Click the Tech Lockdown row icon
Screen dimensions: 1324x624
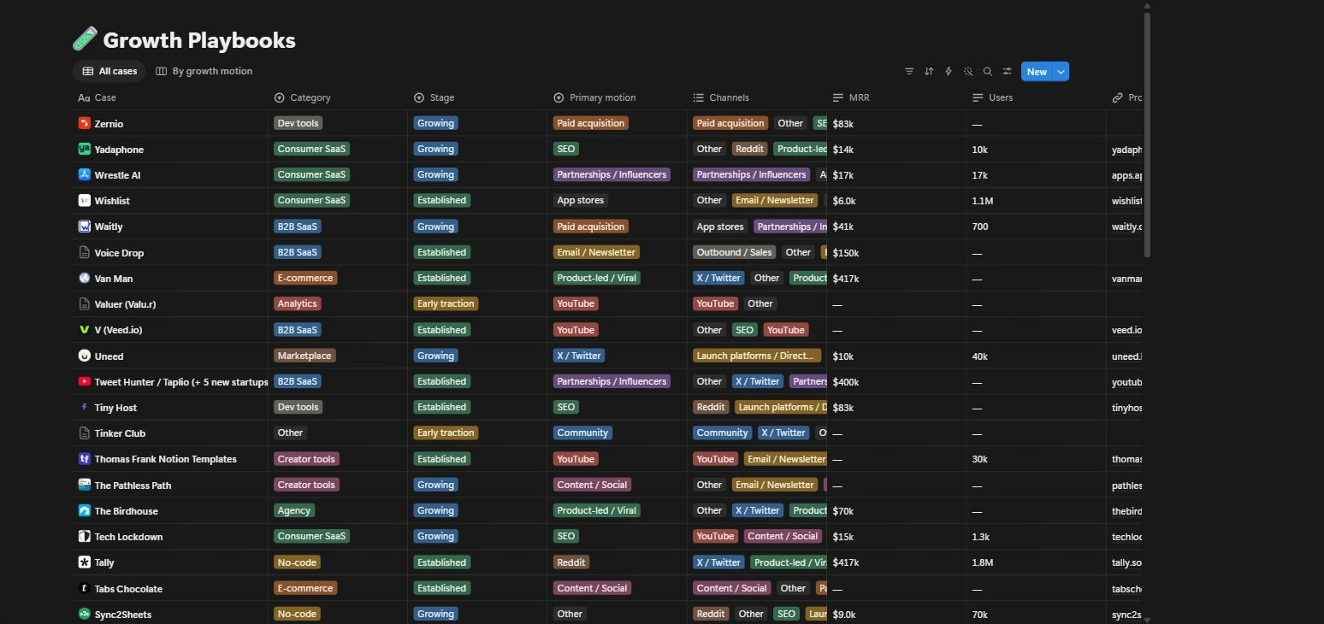click(x=84, y=536)
